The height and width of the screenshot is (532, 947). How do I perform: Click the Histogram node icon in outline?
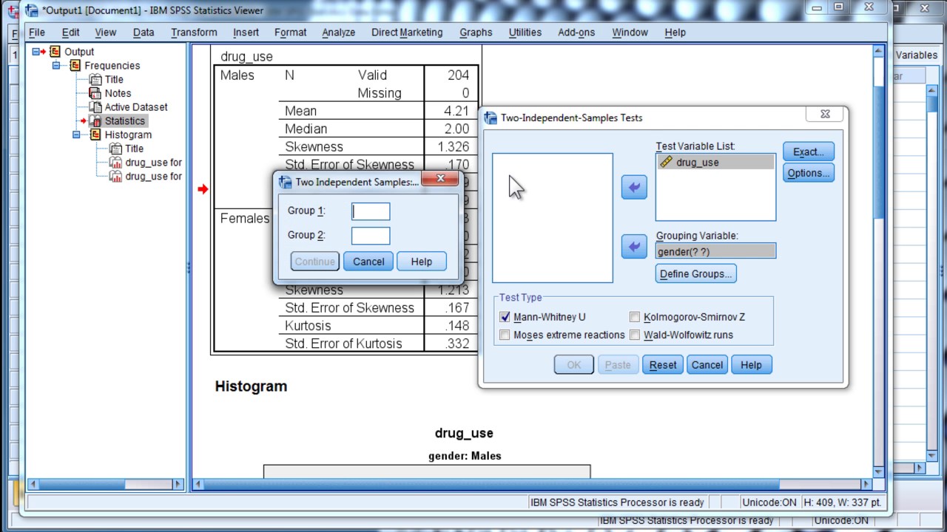pos(95,134)
